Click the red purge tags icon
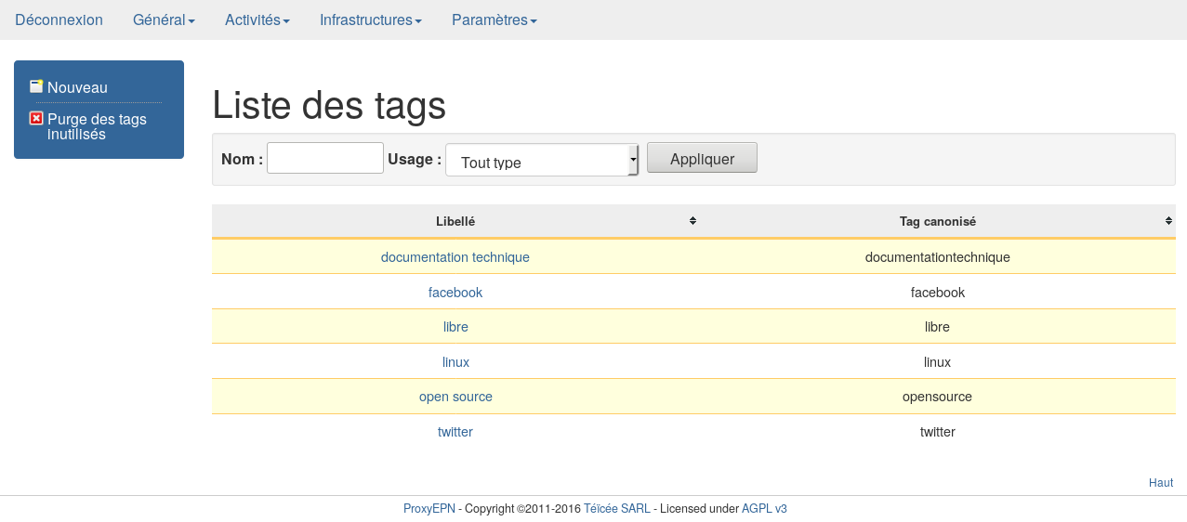The width and height of the screenshot is (1187, 522). point(36,118)
